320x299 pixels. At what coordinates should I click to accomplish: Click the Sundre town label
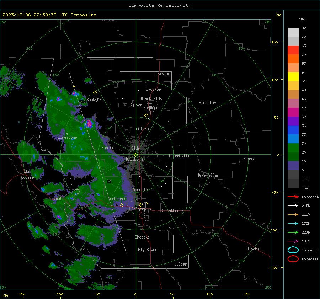point(108,147)
